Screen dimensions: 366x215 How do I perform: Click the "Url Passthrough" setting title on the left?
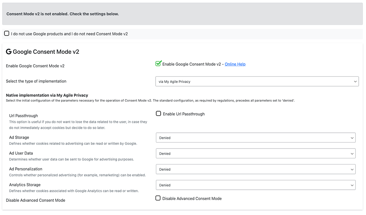23,116
